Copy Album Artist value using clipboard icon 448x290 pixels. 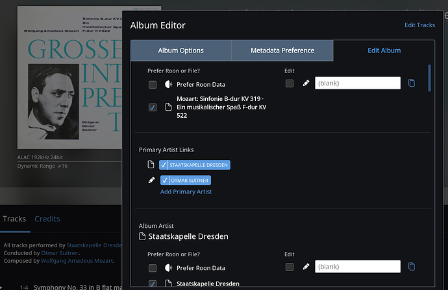coord(412,266)
